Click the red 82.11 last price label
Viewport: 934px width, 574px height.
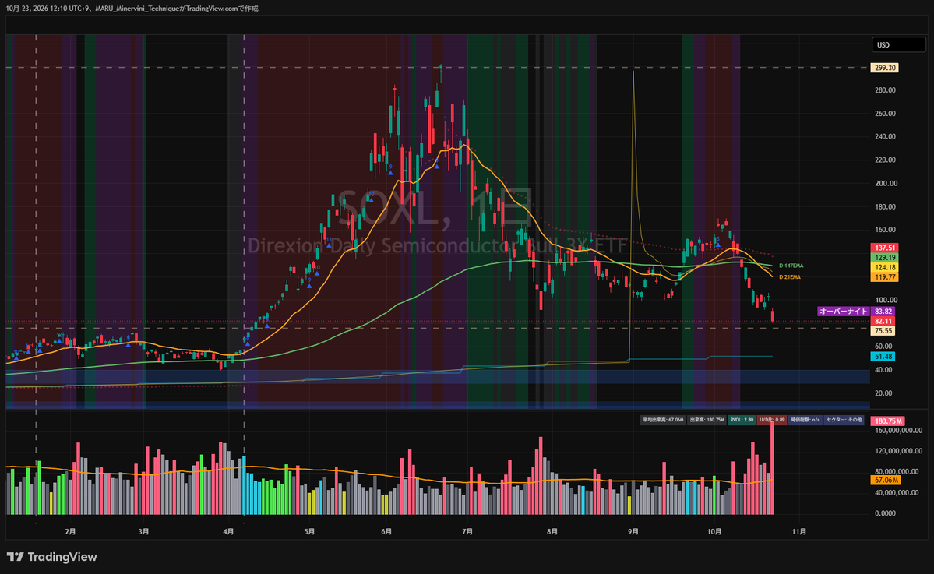click(883, 321)
